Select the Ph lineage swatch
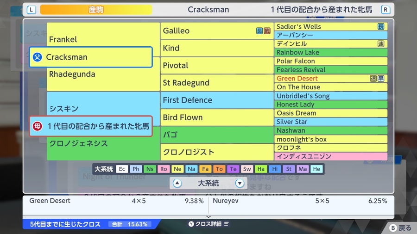The height and width of the screenshot is (234, 417). pos(136,169)
